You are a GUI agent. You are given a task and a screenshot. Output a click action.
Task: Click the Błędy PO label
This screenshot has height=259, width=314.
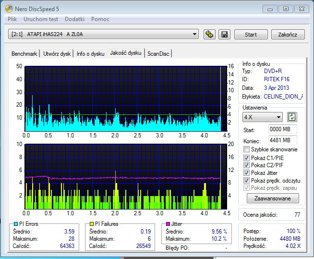click(177, 248)
